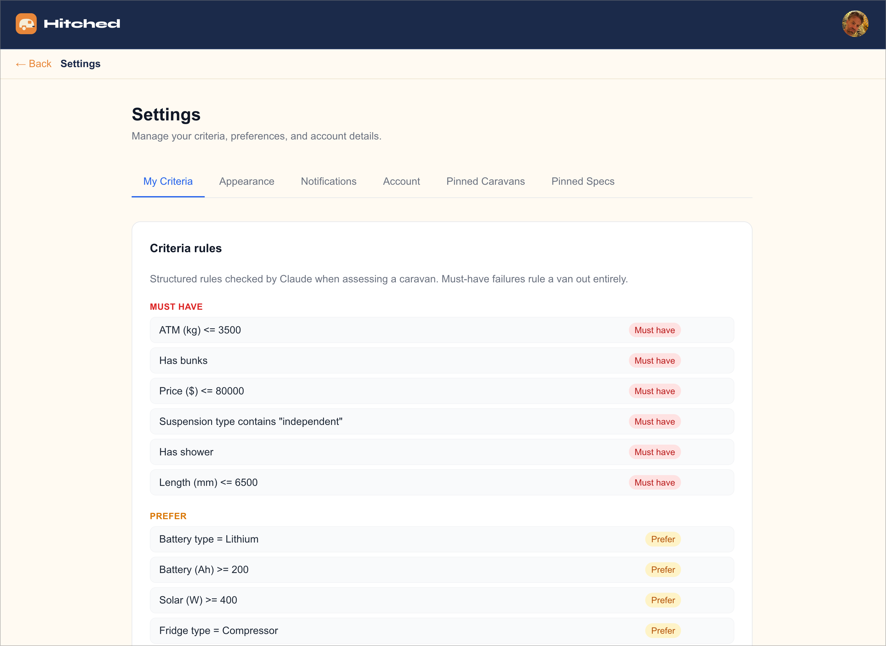Click Must have badge on Price row
The width and height of the screenshot is (886, 646).
tap(654, 391)
